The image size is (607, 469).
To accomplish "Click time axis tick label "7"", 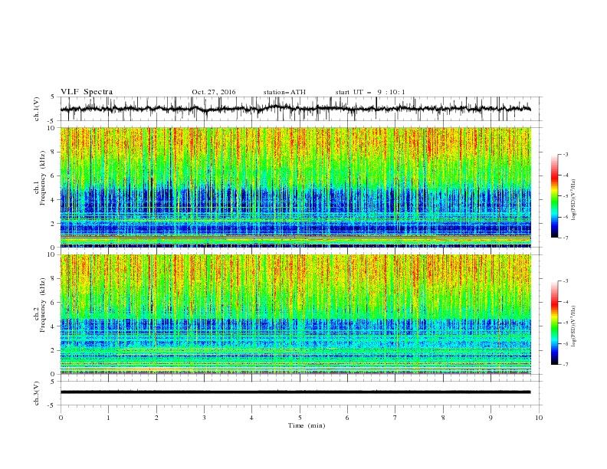I will [395, 418].
